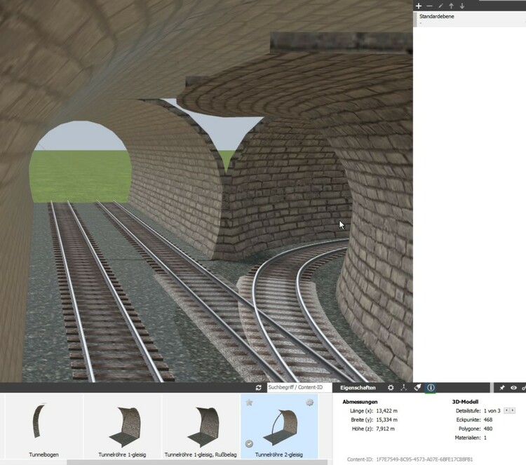The width and height of the screenshot is (526, 465).
Task: Click the Polygone value 480
Action: [488, 429]
